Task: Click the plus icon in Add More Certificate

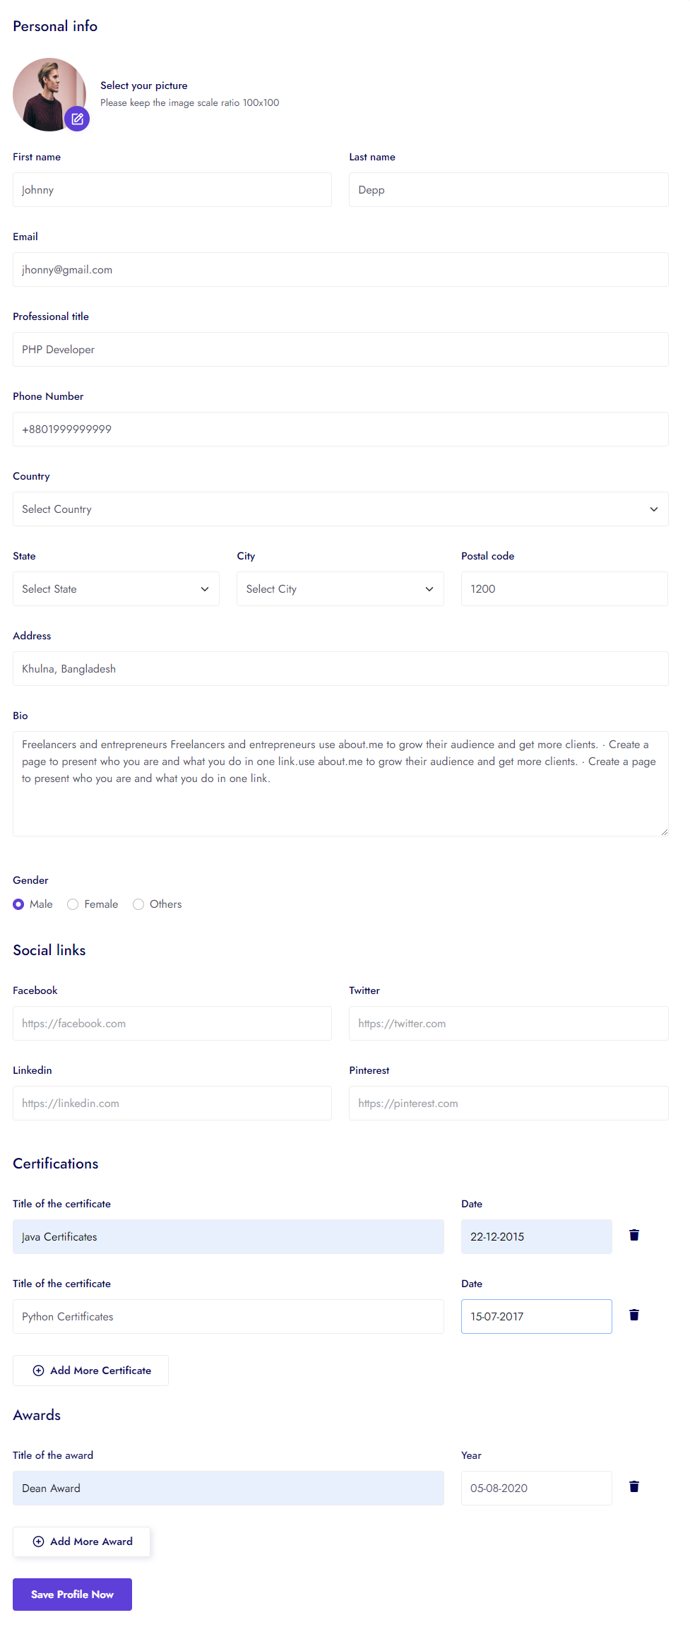Action: [39, 1371]
